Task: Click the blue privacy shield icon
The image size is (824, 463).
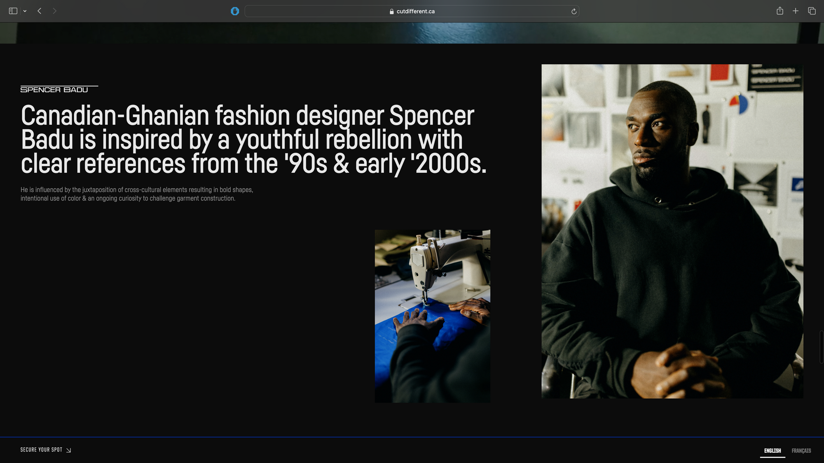Action: (235, 11)
